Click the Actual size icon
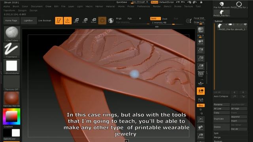Screen dimensions: 253x142 tap(201, 58)
